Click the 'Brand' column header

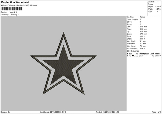(x=158, y=54)
